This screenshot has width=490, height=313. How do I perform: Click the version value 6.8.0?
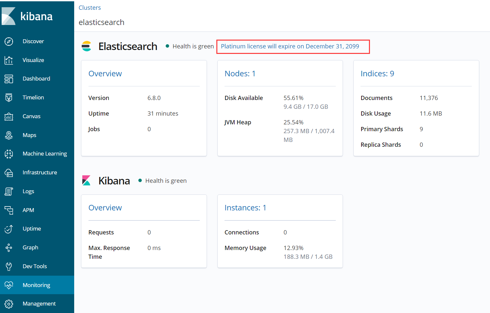154,98
